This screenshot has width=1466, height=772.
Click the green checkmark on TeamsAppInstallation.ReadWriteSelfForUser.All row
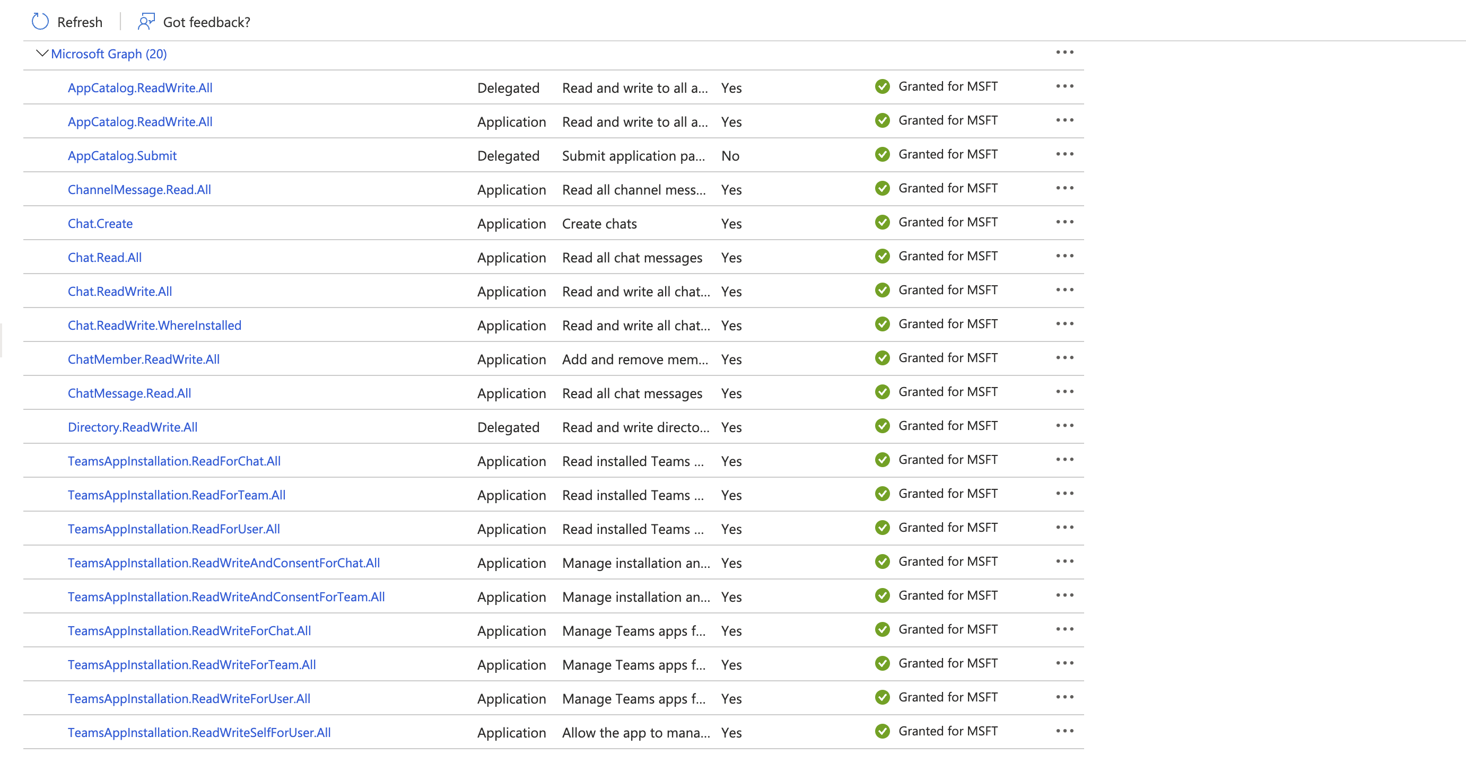pyautogui.click(x=883, y=732)
